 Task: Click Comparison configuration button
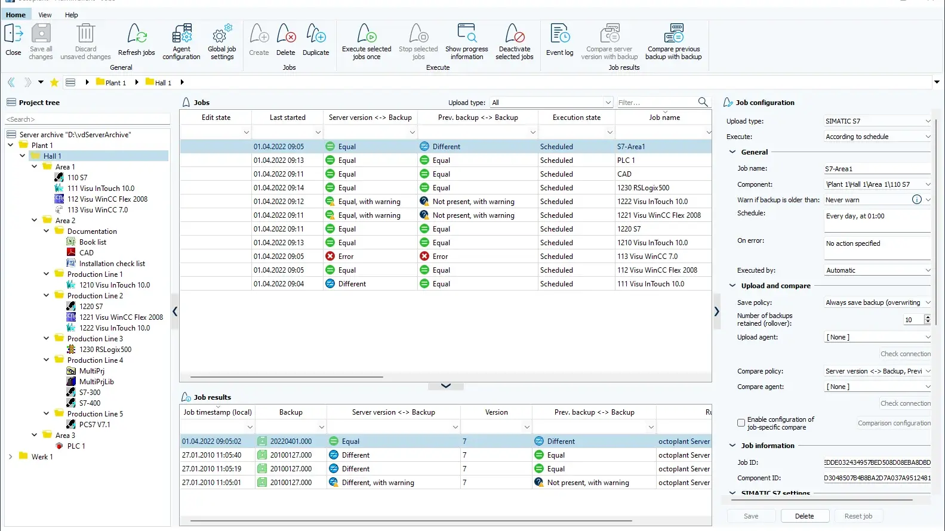(894, 423)
